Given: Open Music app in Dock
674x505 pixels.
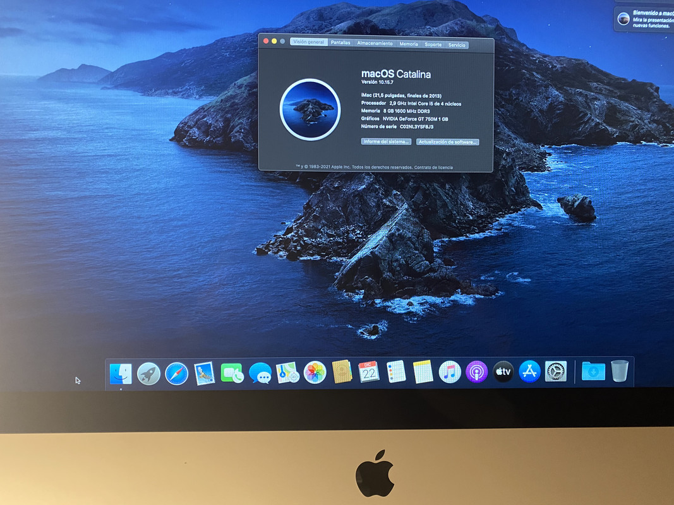Looking at the screenshot, I should pos(450,371).
